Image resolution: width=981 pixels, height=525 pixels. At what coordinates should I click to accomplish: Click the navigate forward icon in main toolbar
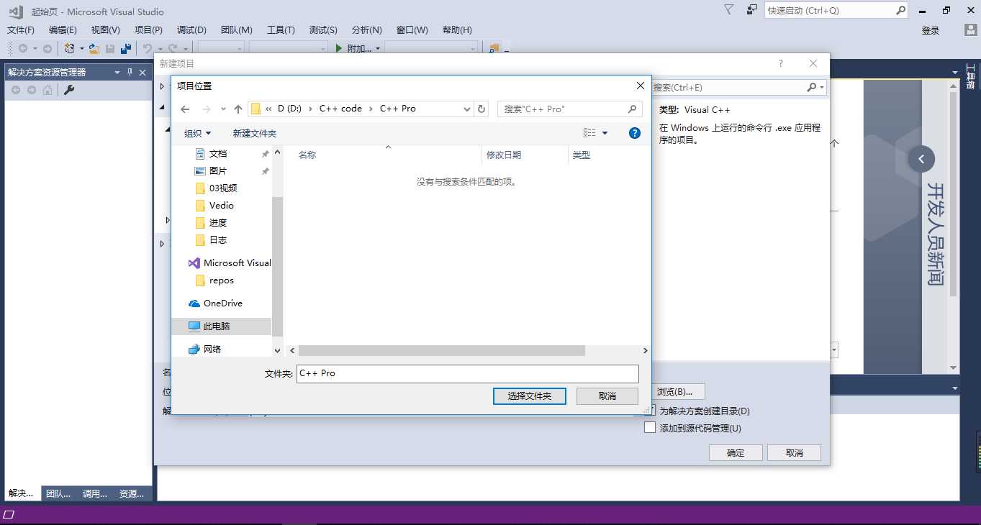point(48,48)
